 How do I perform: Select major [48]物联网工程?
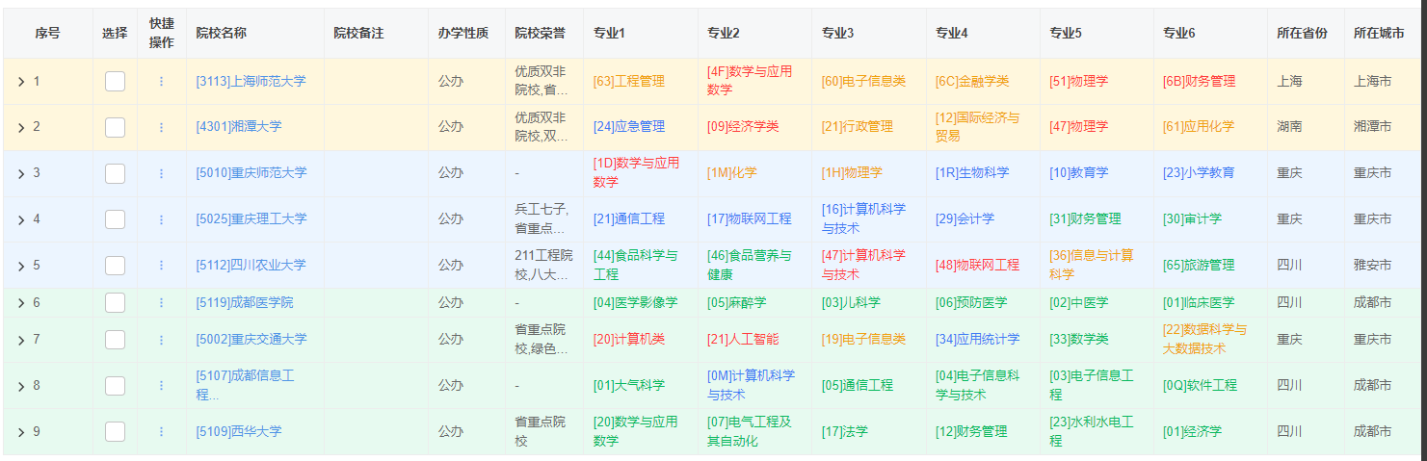(977, 266)
